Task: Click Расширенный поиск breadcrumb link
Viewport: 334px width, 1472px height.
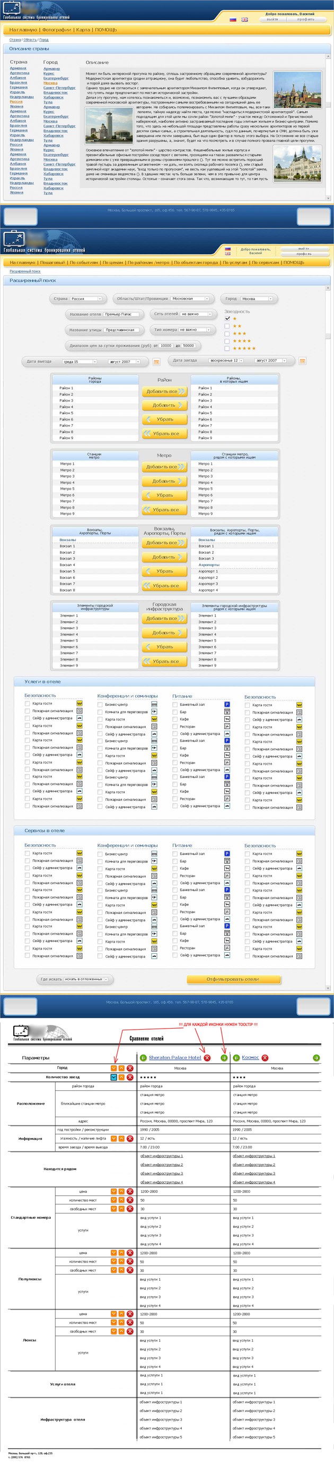Action: [x=25, y=271]
